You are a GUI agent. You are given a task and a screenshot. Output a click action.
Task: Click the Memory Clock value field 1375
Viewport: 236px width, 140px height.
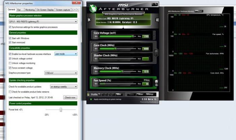click(146, 71)
